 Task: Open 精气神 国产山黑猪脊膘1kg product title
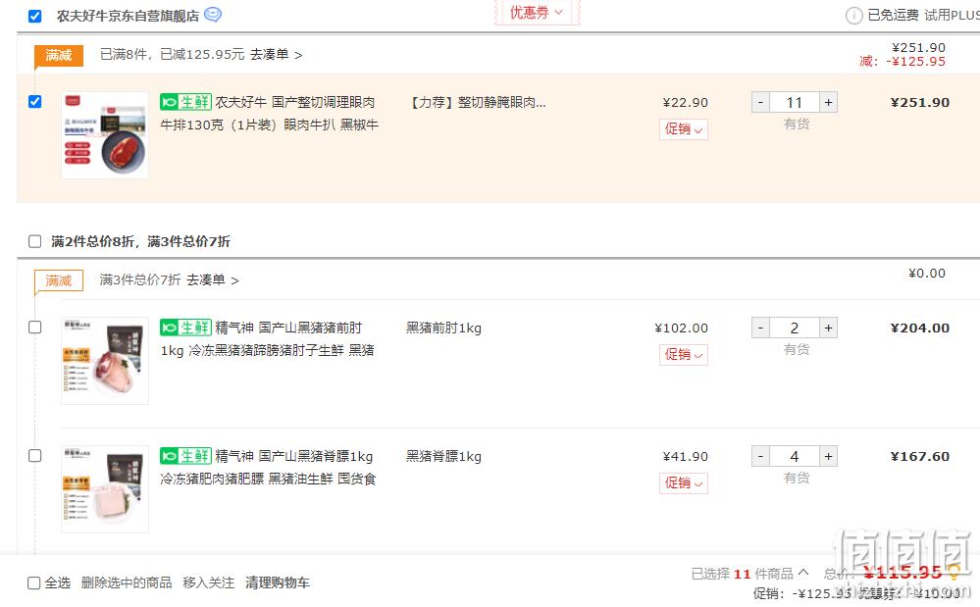(268, 467)
